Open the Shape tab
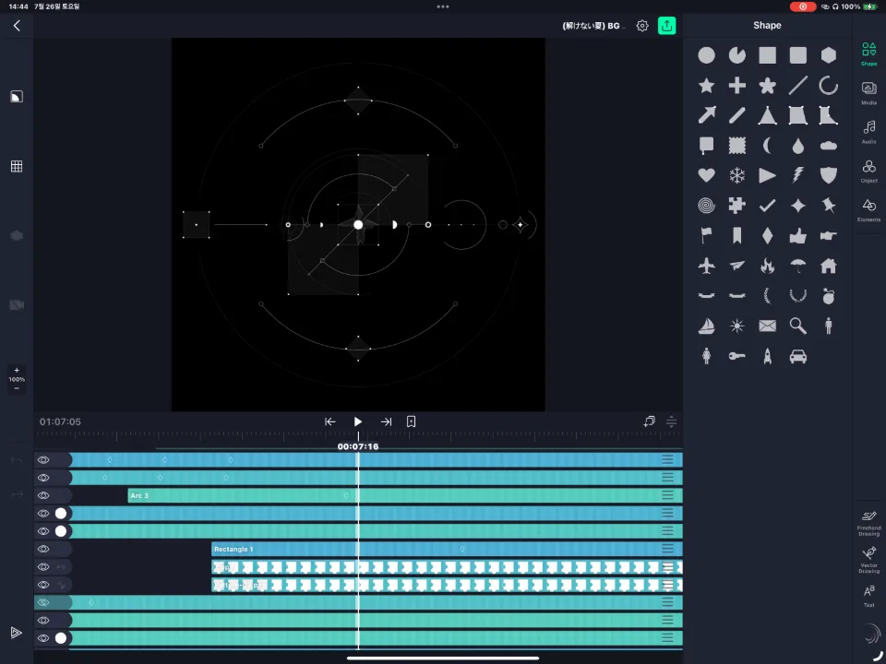 pos(869,54)
